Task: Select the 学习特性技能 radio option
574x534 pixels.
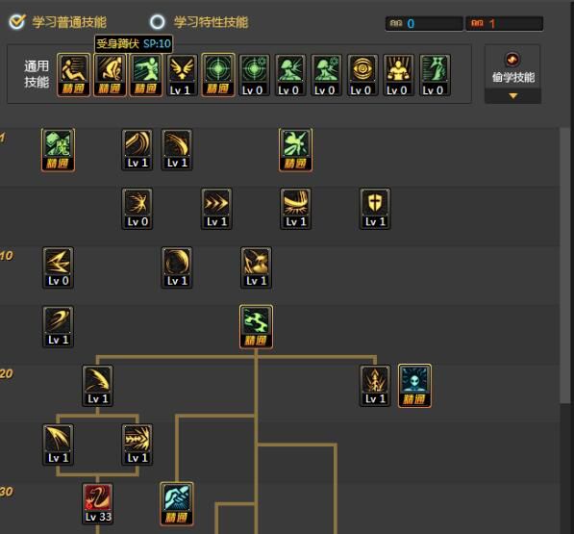Action: click(158, 21)
